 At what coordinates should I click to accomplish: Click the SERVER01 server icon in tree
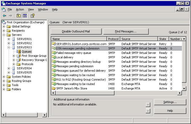pyautogui.click(x=14, y=39)
